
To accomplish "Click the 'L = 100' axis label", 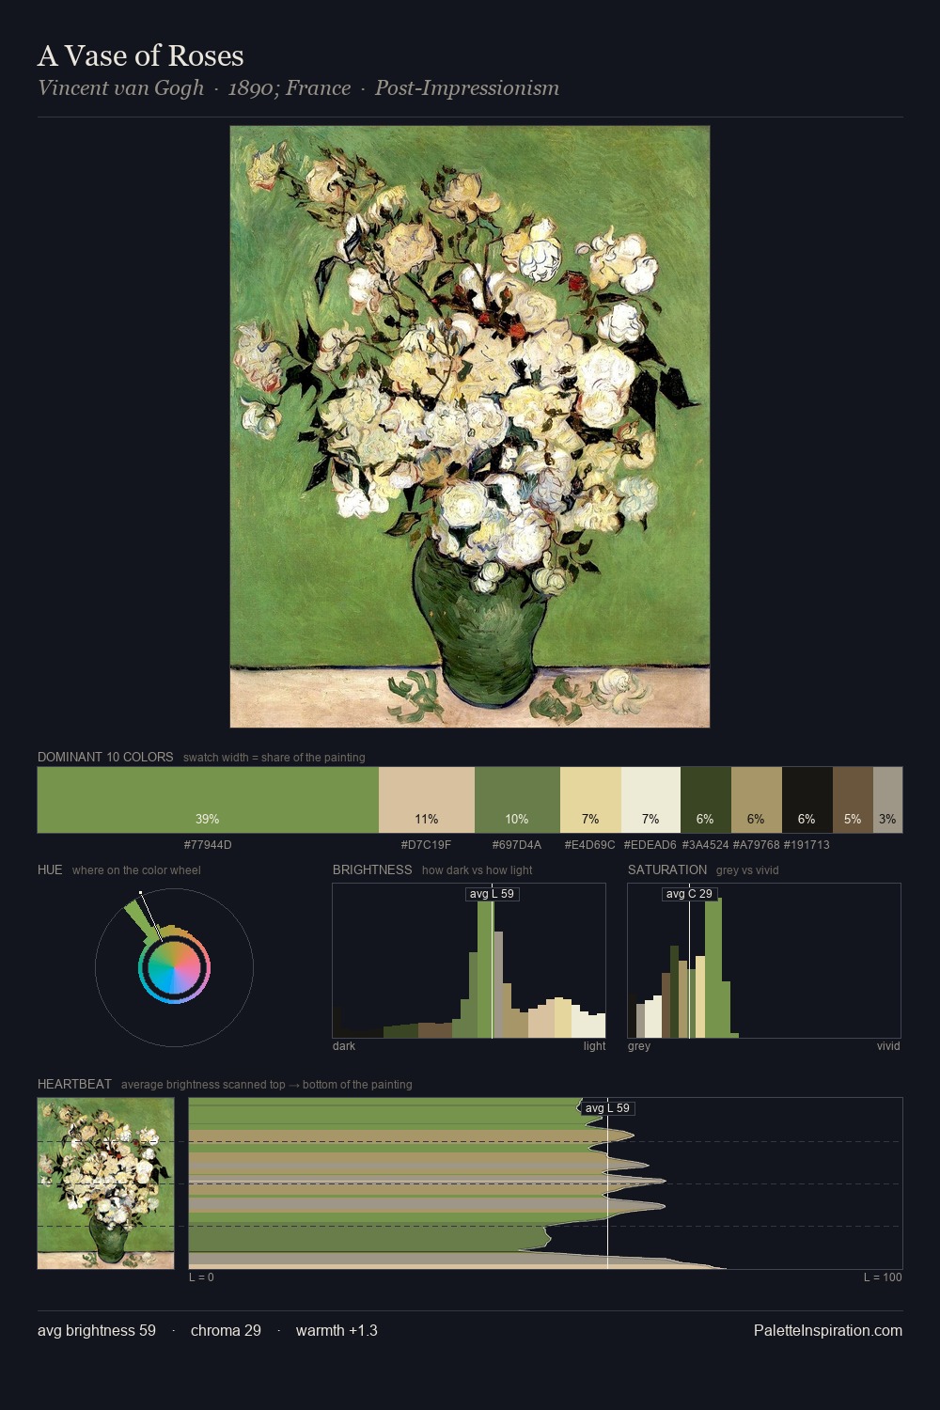I will point(883,1277).
